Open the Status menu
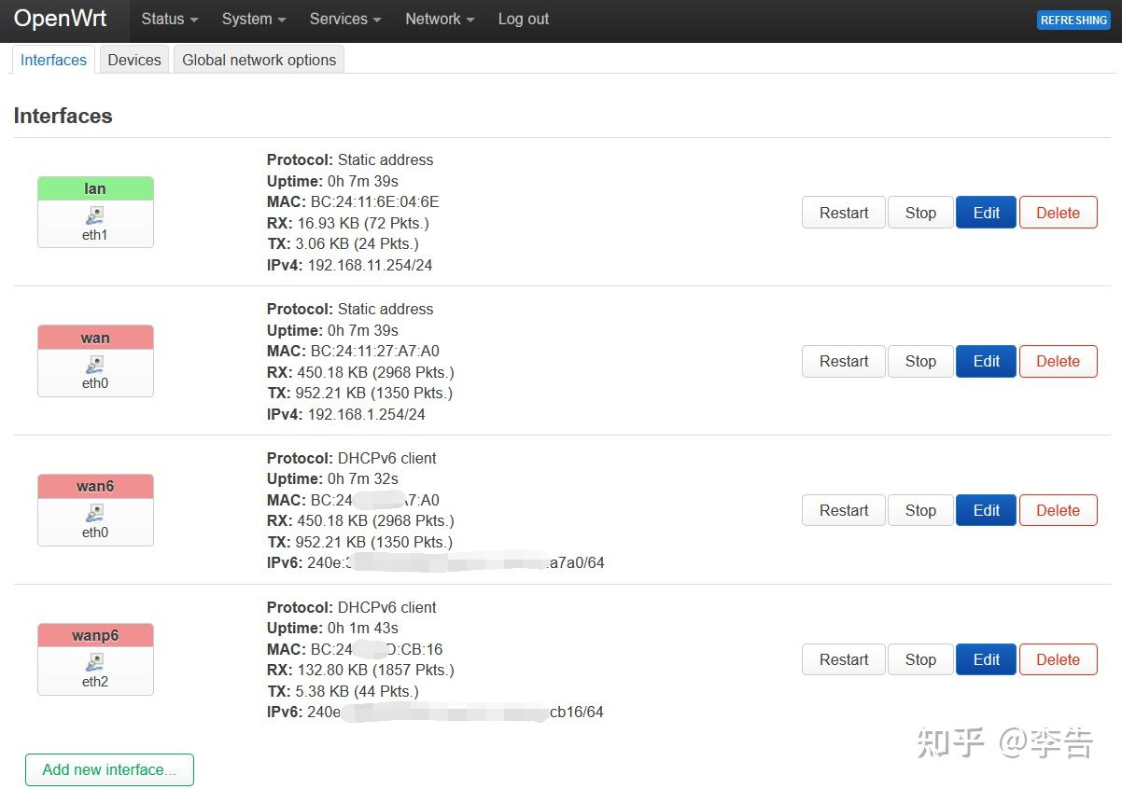 pyautogui.click(x=167, y=19)
